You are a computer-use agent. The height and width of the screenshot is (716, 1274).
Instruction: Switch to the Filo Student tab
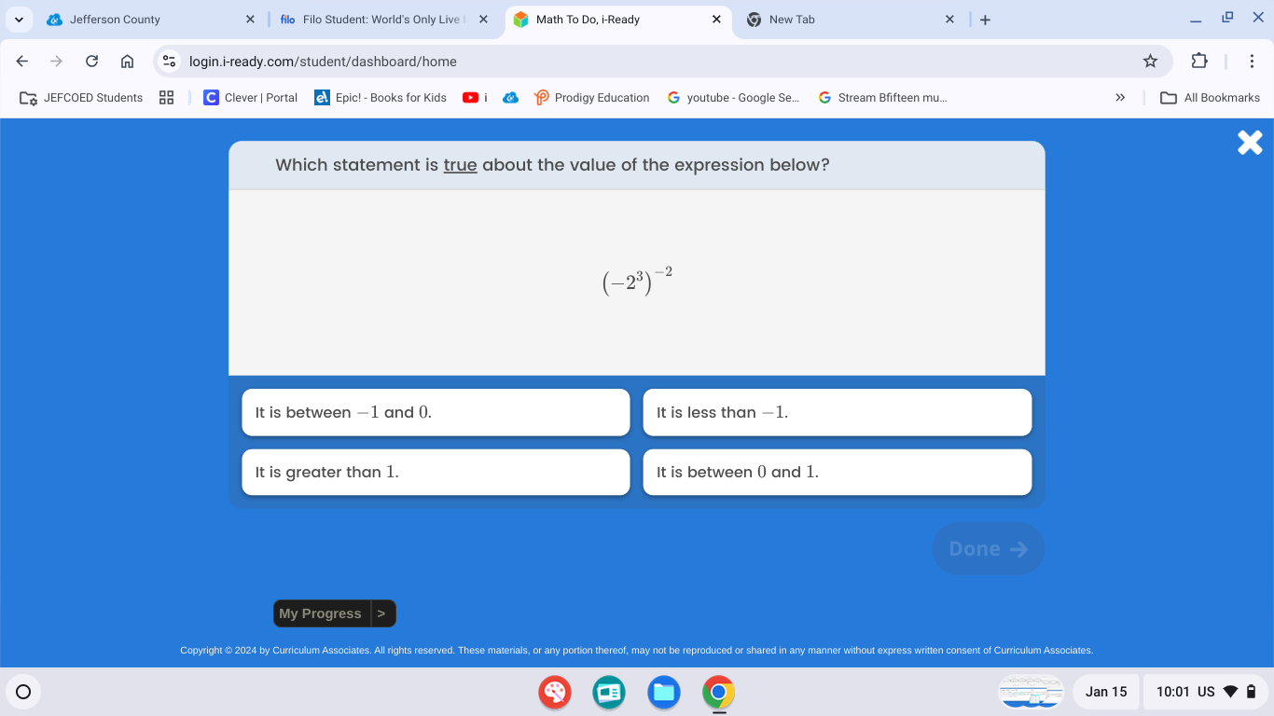383,20
